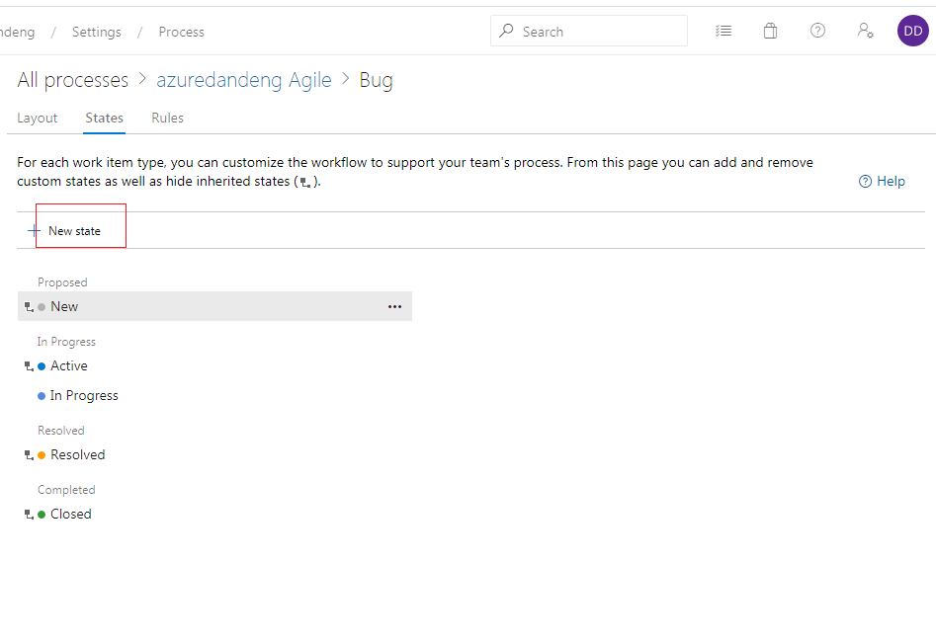Select the Active state row
936x642 pixels.
[71, 365]
